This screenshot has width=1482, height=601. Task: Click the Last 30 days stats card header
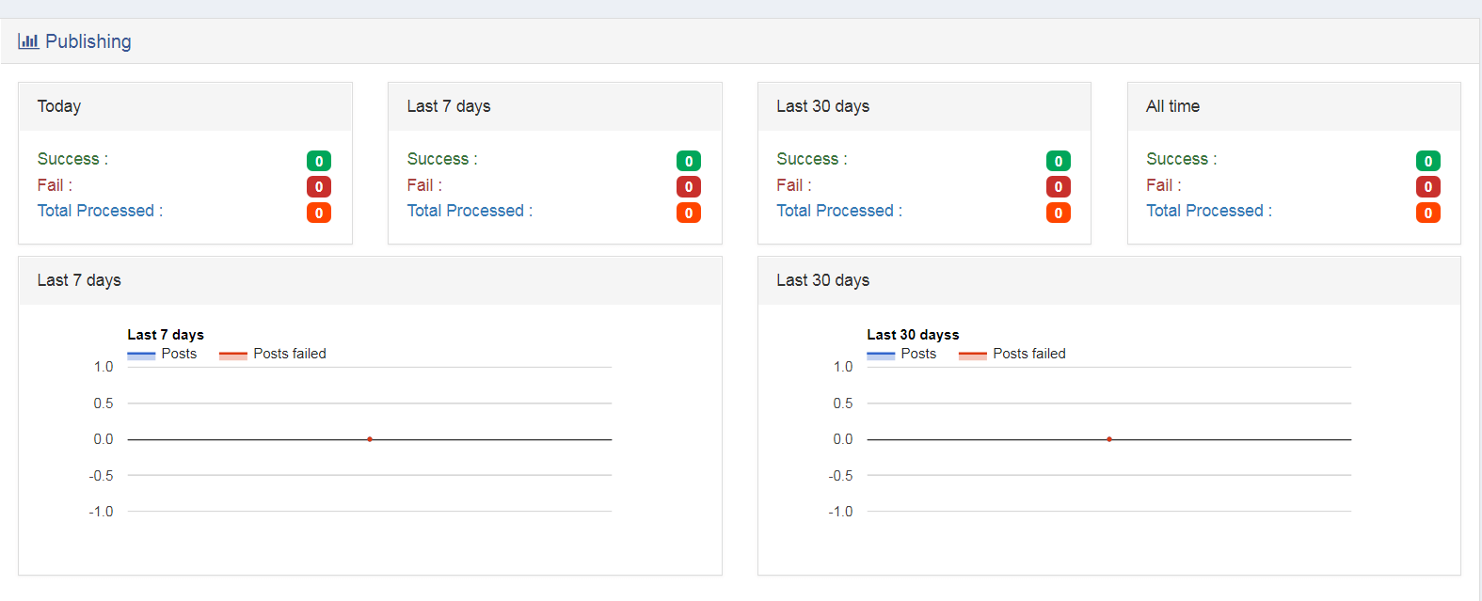point(924,106)
